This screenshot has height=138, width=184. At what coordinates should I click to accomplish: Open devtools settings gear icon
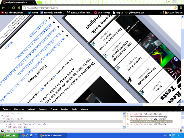(x=181, y=131)
